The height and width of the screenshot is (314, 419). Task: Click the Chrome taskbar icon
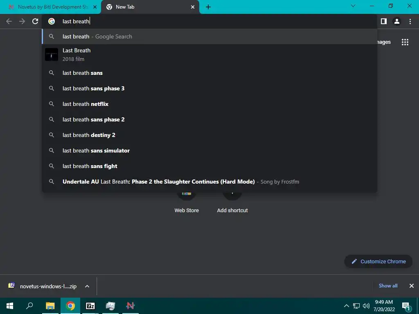coord(70,306)
